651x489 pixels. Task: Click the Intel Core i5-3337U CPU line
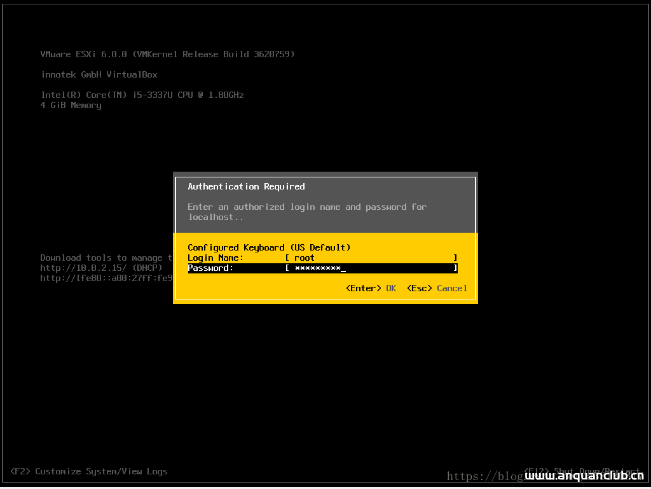pos(142,95)
